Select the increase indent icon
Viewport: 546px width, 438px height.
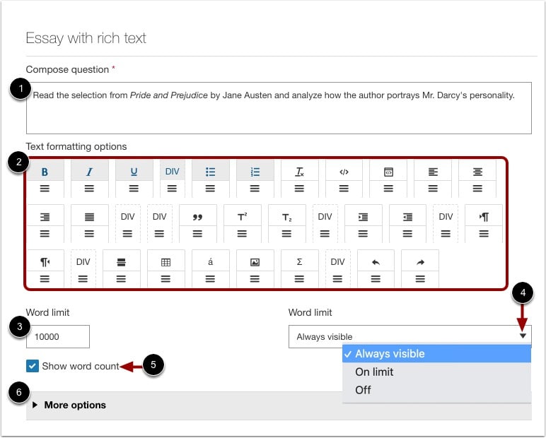364,217
